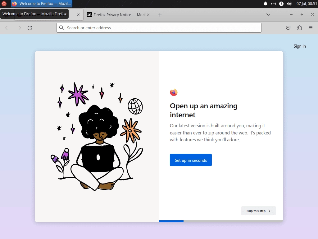Screen dimensions: 318x239
Task: Switch to Firefox Privacy Notice tab
Action: (118, 15)
